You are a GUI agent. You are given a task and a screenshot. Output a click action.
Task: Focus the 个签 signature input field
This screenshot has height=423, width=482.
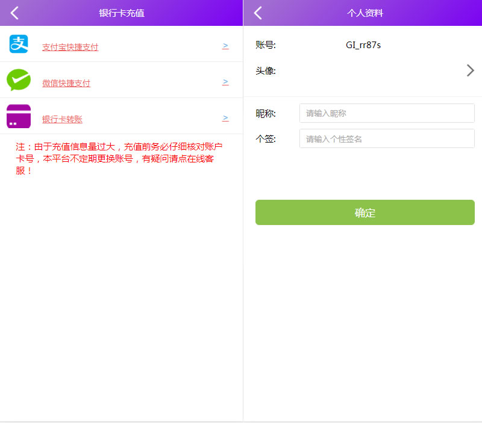click(x=387, y=138)
